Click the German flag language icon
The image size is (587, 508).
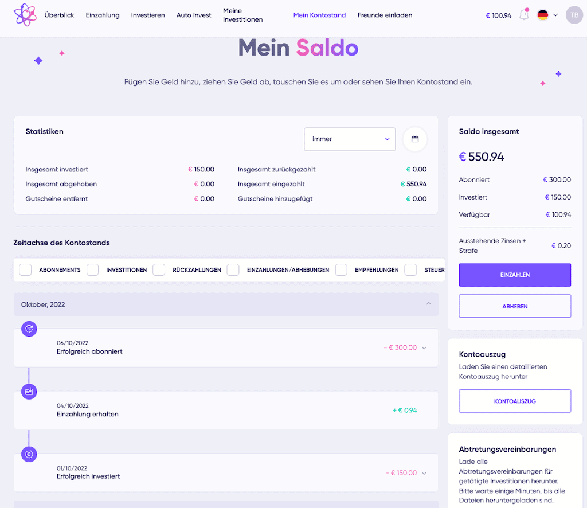(542, 15)
